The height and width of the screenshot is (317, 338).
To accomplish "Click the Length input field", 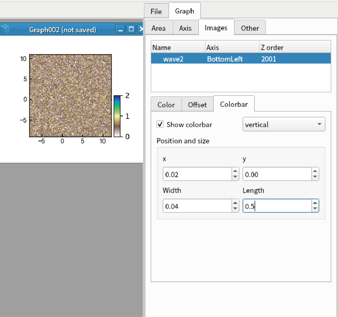I will [277, 206].
